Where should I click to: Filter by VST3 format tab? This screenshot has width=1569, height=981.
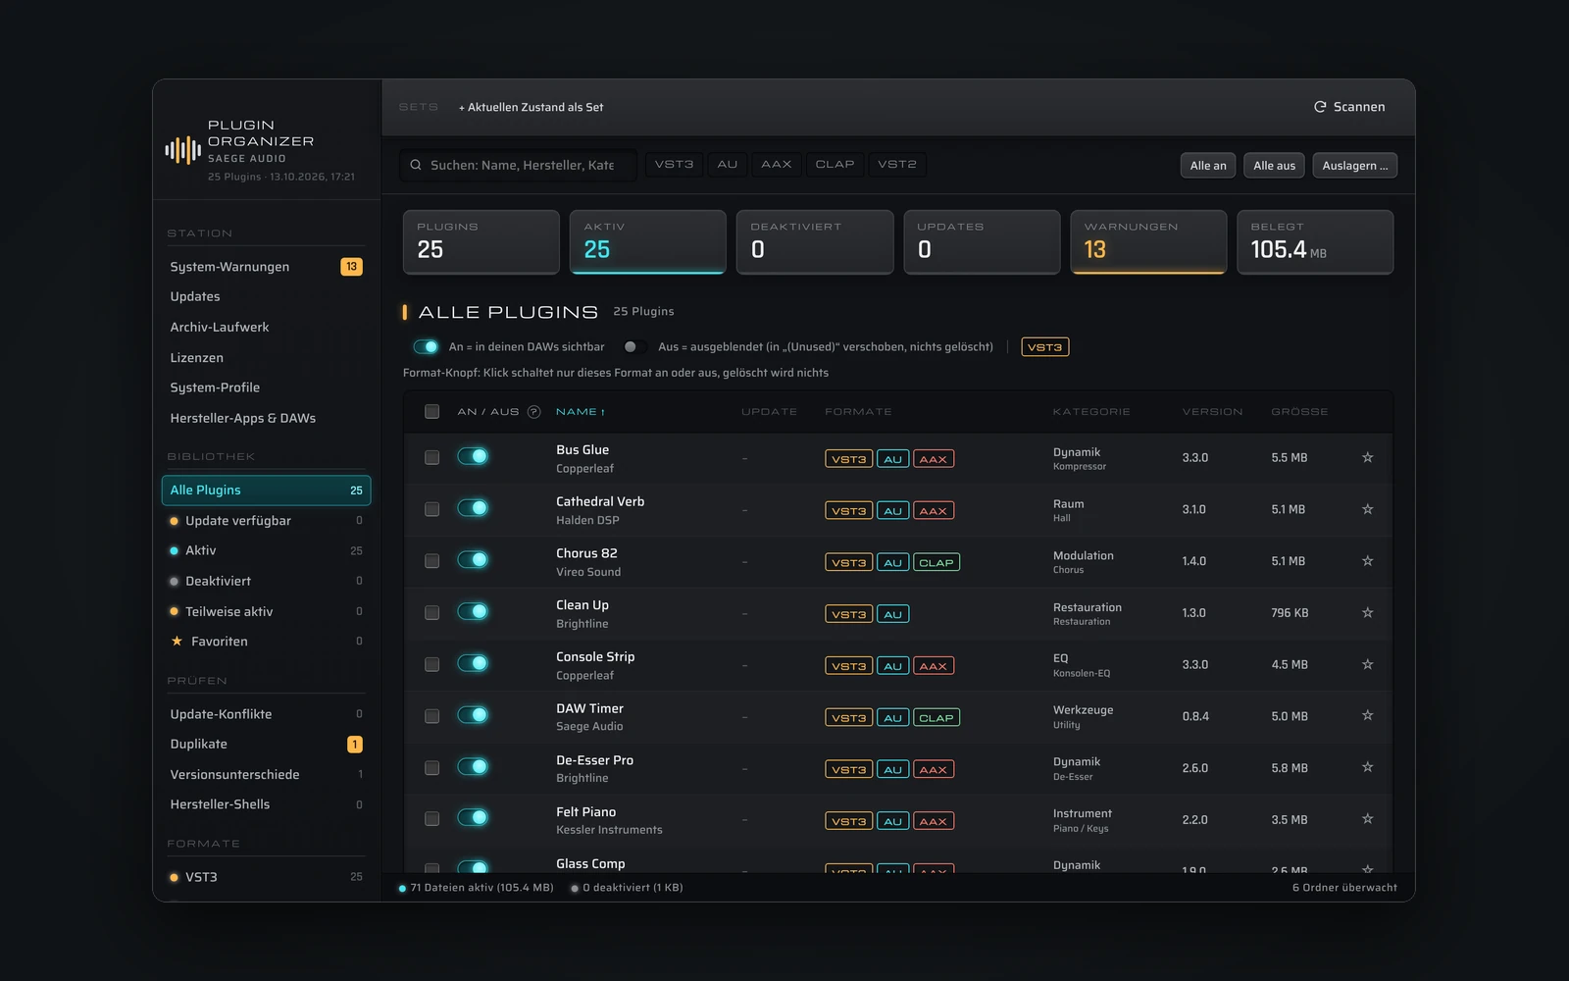pos(674,165)
